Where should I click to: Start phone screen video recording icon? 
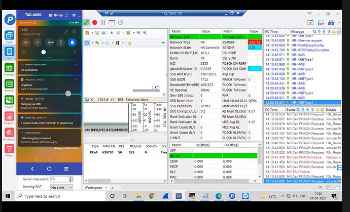[56, 15]
